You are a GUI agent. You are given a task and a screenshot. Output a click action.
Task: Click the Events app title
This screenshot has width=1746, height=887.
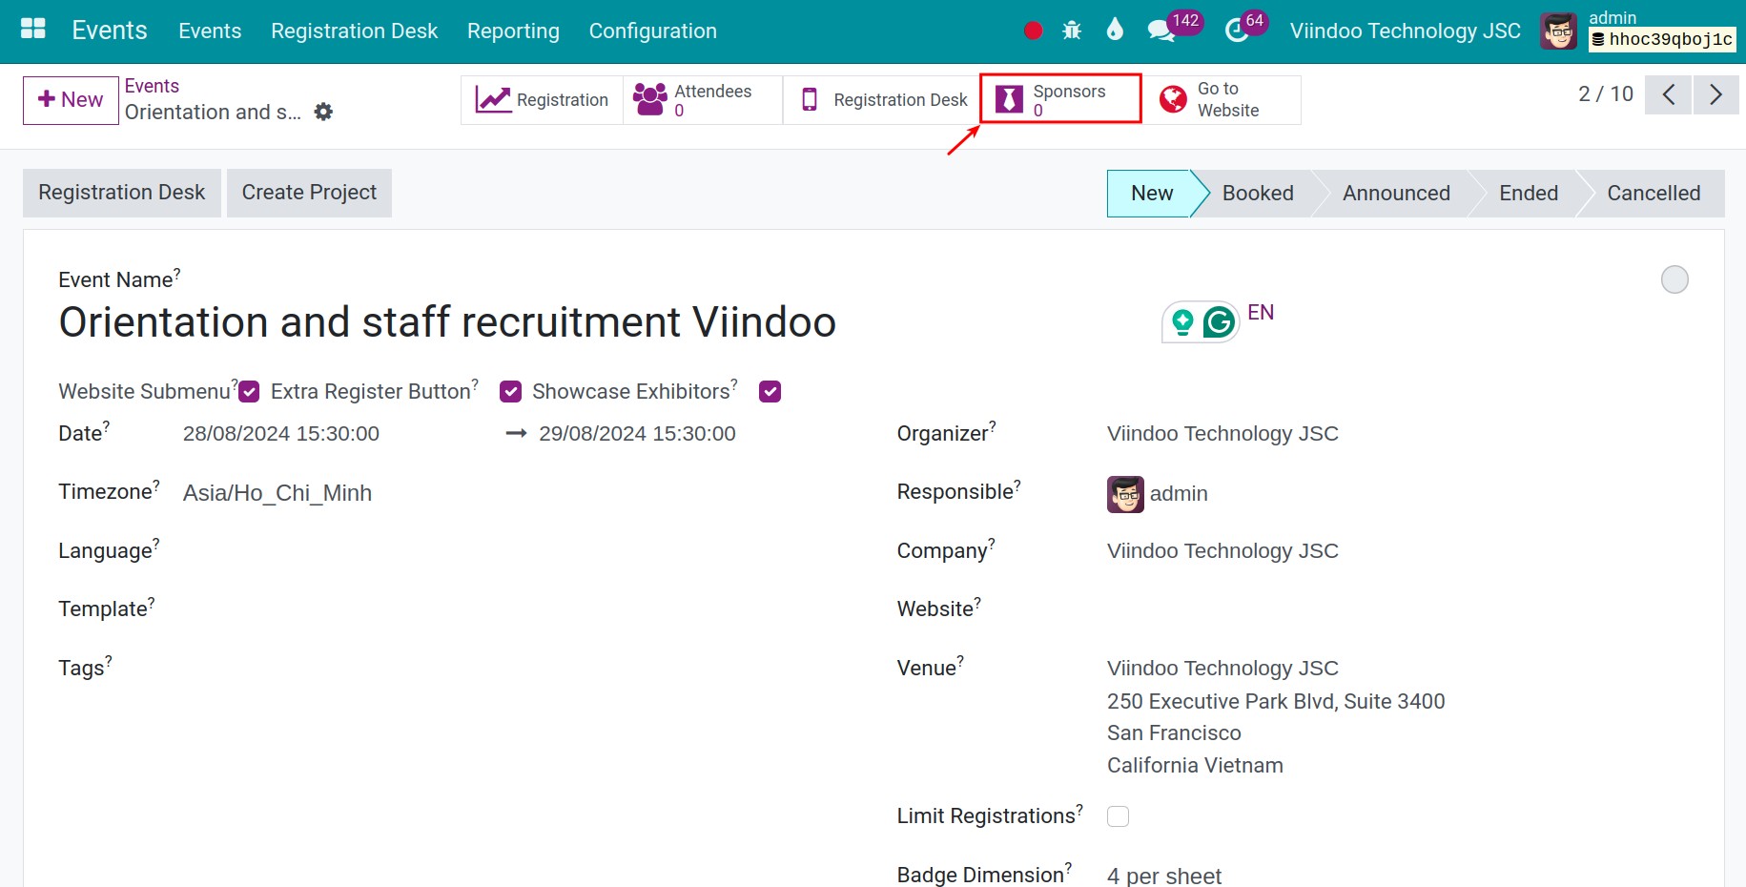[x=110, y=31]
